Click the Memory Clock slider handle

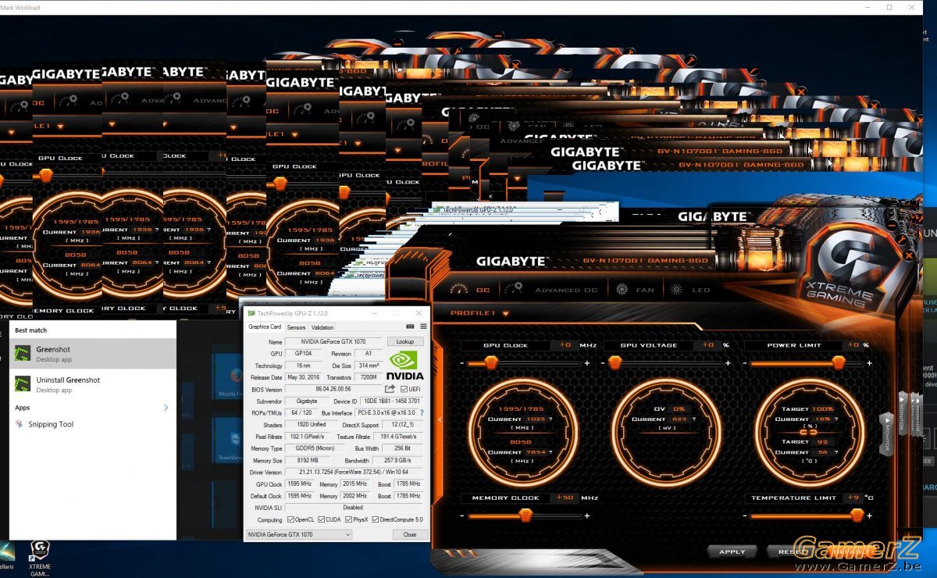pyautogui.click(x=526, y=516)
